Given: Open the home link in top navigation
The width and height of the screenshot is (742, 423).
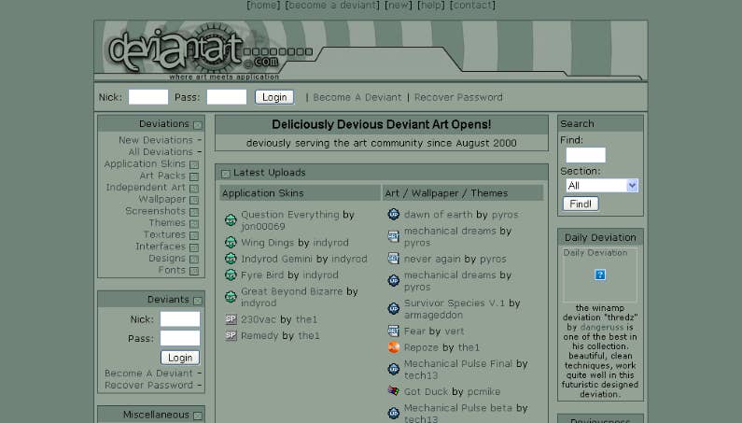Looking at the screenshot, I should [263, 6].
